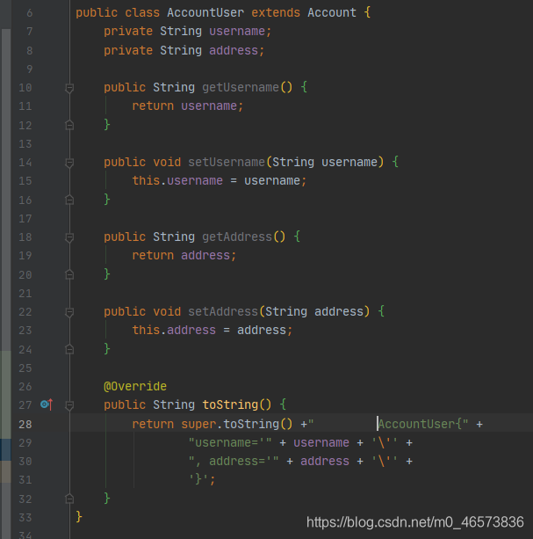Viewport: 533px width, 539px height.
Task: Click the green change marker beside line 26
Action: pyautogui.click(x=5, y=395)
